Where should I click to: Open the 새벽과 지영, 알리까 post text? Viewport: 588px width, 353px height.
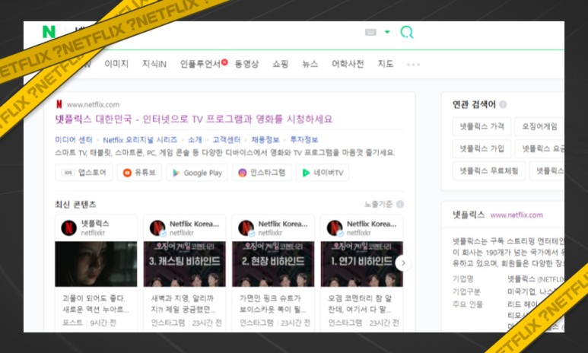pos(183,304)
